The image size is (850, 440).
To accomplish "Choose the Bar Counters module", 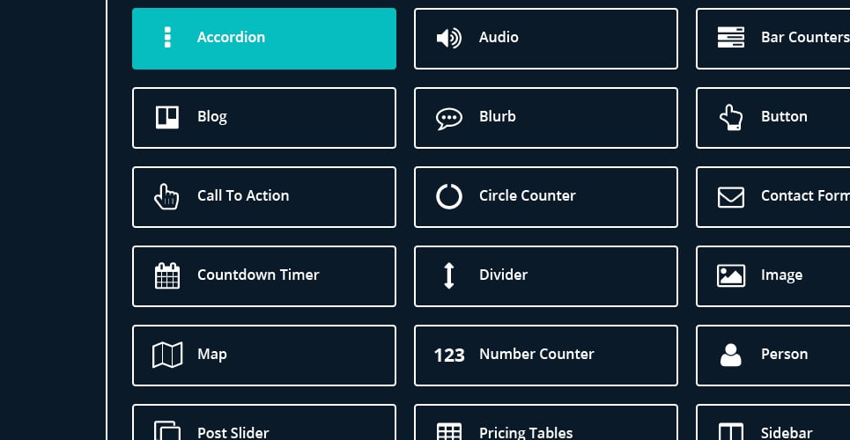I will (x=773, y=39).
